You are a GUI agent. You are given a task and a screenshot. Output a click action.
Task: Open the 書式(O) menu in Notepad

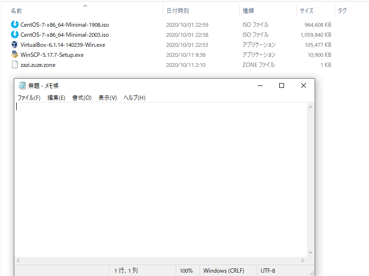tap(82, 98)
